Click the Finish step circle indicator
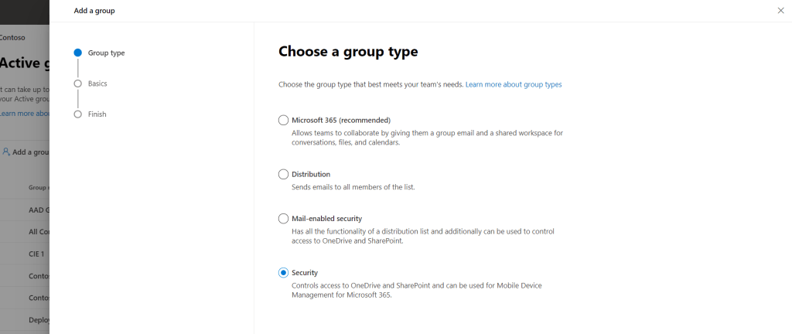The width and height of the screenshot is (792, 334). [x=77, y=114]
